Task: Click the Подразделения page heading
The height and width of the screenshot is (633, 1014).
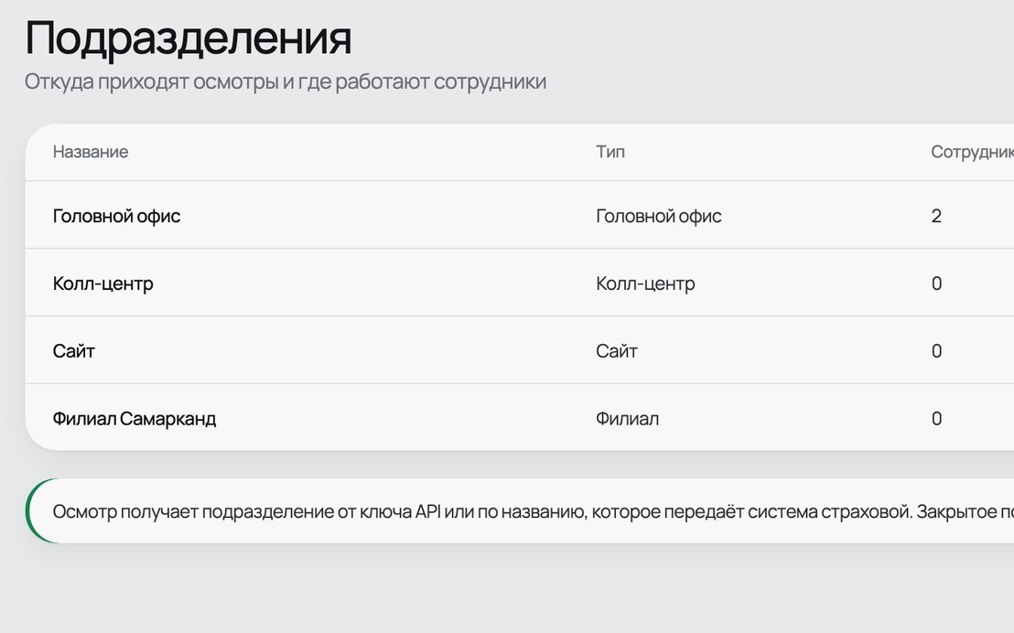Action: [x=189, y=38]
